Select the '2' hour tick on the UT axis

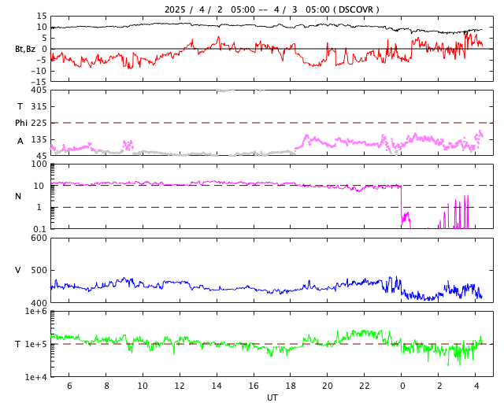click(x=439, y=386)
